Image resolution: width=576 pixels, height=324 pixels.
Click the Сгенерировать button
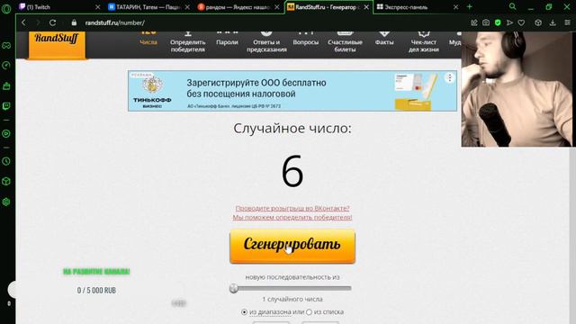[292, 246]
